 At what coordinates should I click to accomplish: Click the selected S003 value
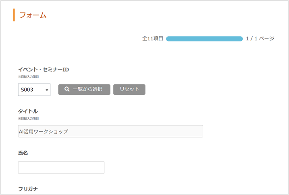click(x=27, y=90)
